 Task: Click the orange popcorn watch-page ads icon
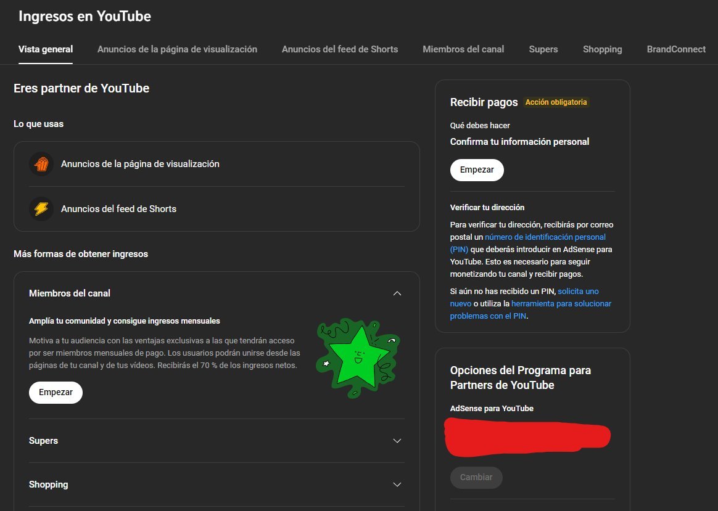click(x=41, y=164)
